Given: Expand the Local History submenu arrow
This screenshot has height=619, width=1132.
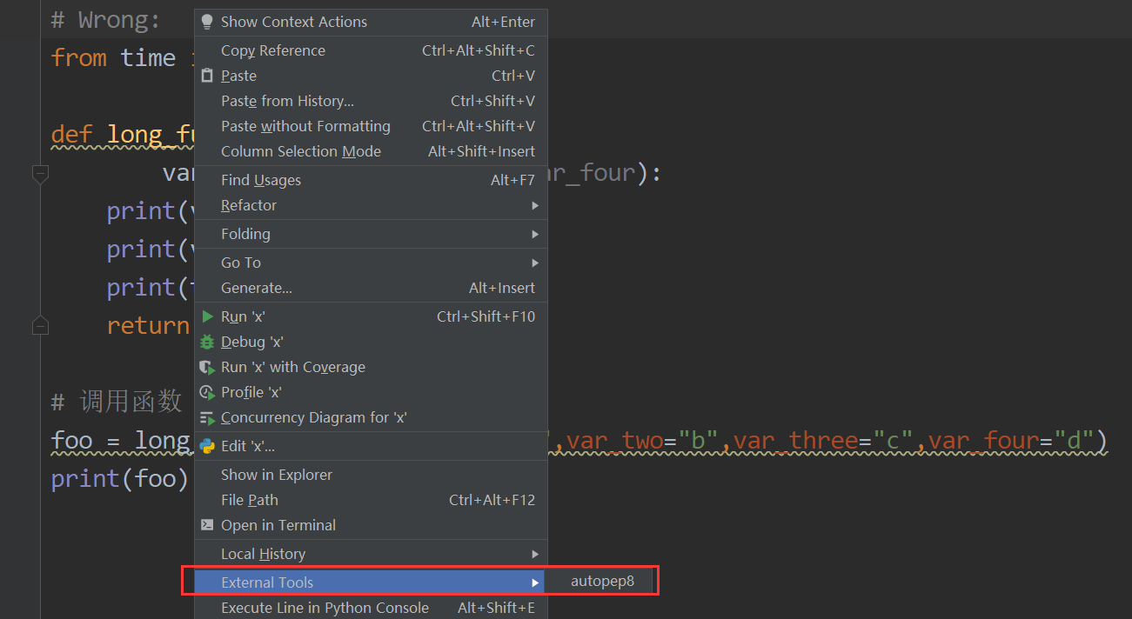Looking at the screenshot, I should coord(535,554).
